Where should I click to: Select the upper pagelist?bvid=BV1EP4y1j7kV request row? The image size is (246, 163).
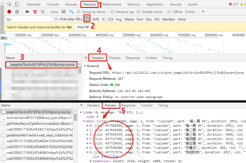[42, 65]
